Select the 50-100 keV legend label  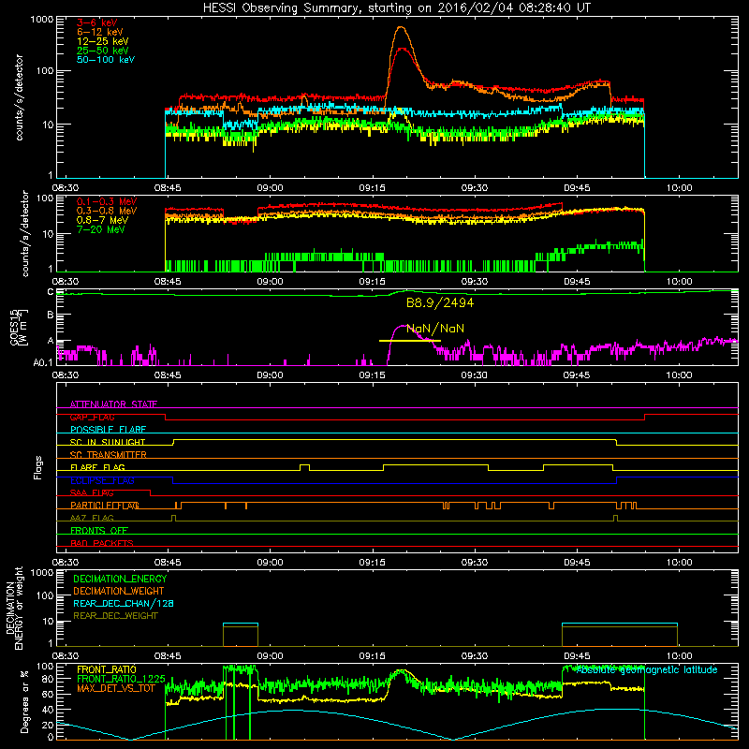click(106, 60)
